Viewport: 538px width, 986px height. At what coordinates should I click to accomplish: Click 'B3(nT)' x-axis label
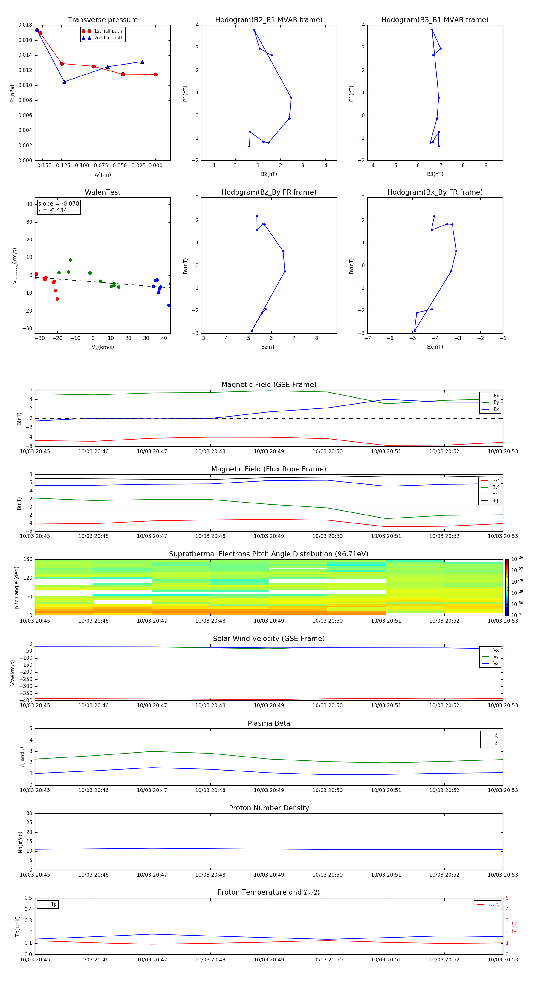(435, 174)
